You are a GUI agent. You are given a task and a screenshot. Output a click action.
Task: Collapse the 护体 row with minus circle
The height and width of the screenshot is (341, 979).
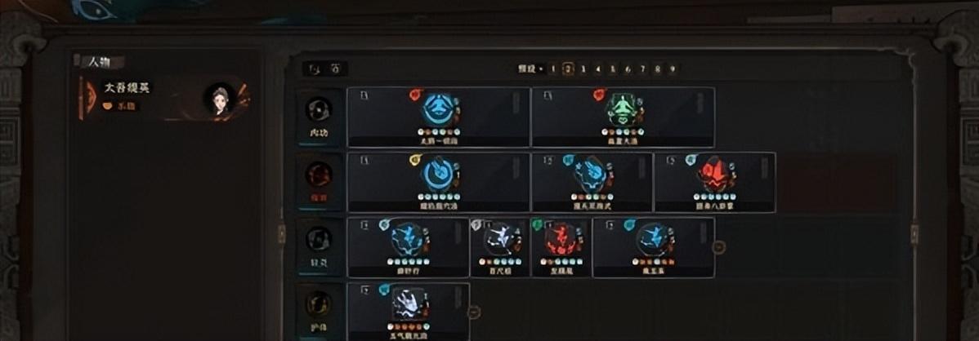click(x=474, y=312)
